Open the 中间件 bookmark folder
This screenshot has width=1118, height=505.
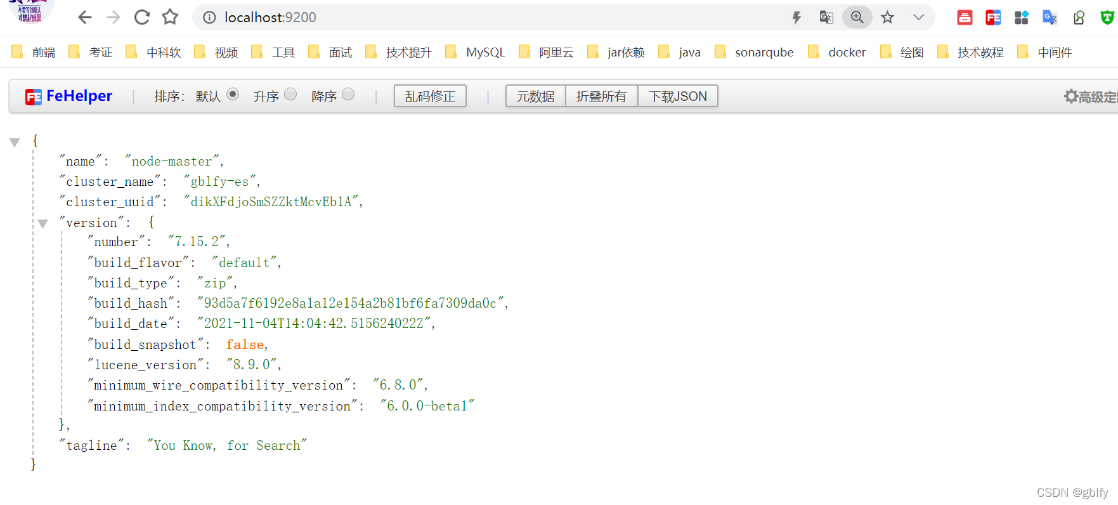pos(1044,52)
